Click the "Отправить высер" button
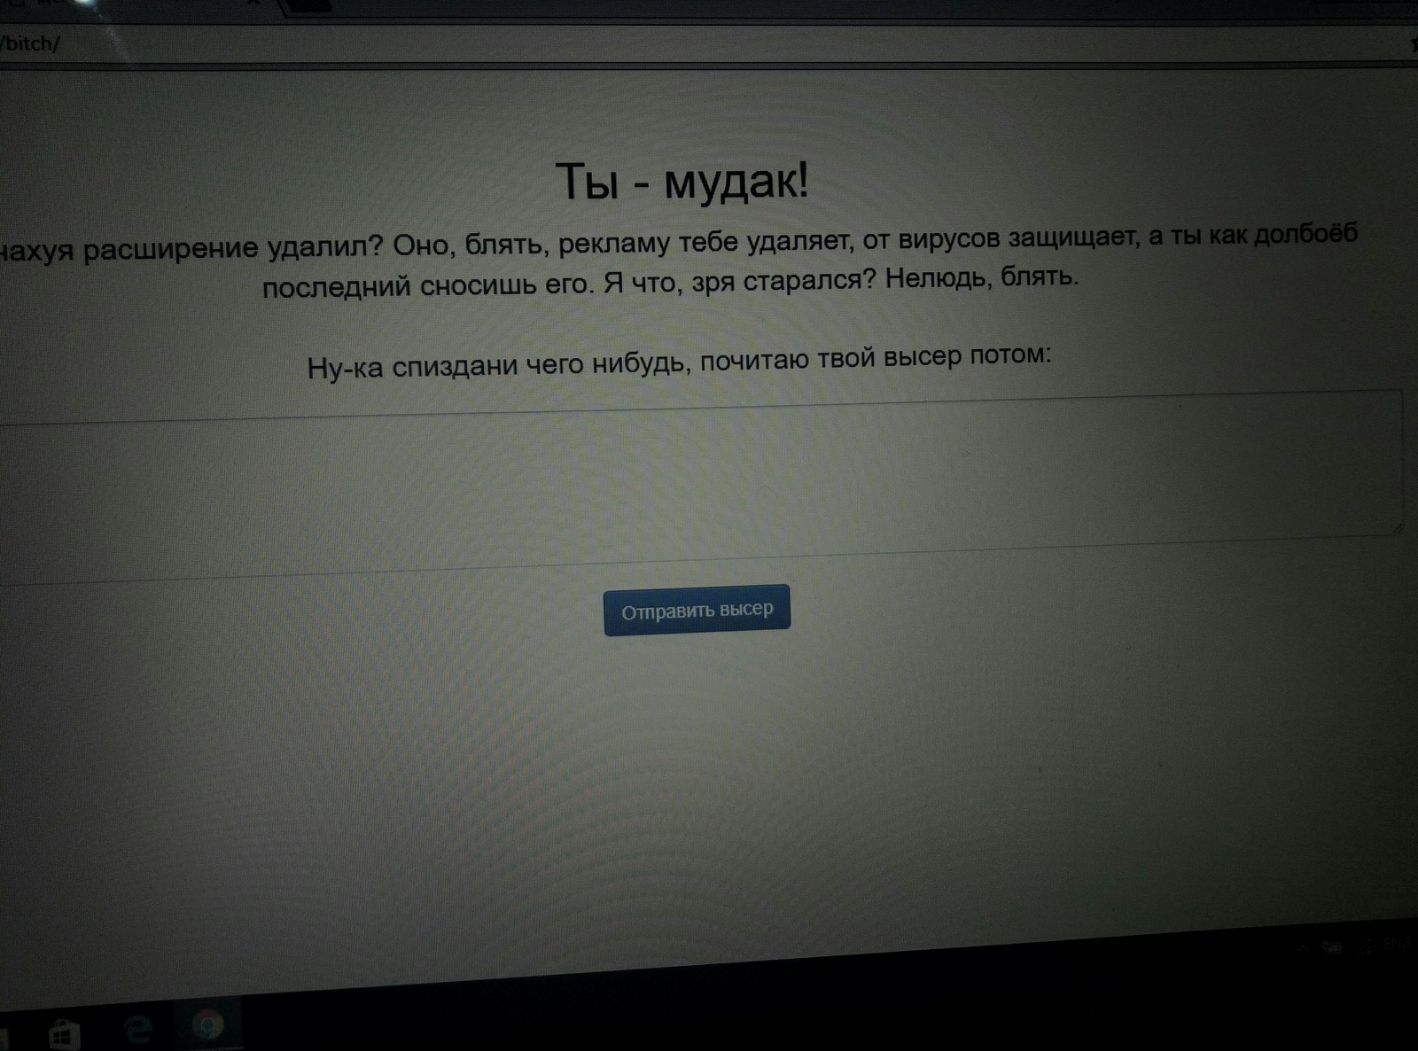 (697, 610)
